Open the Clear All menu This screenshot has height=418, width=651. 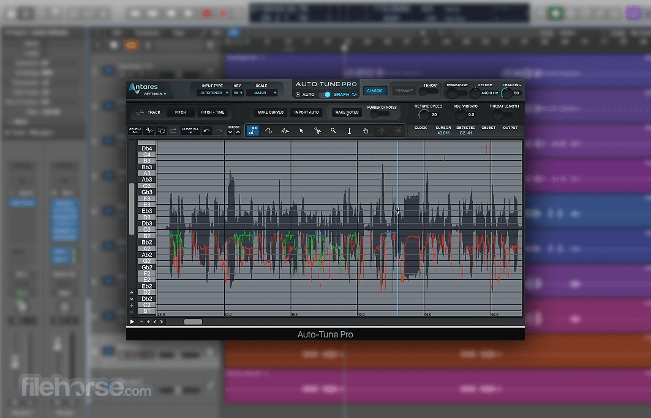point(190,131)
